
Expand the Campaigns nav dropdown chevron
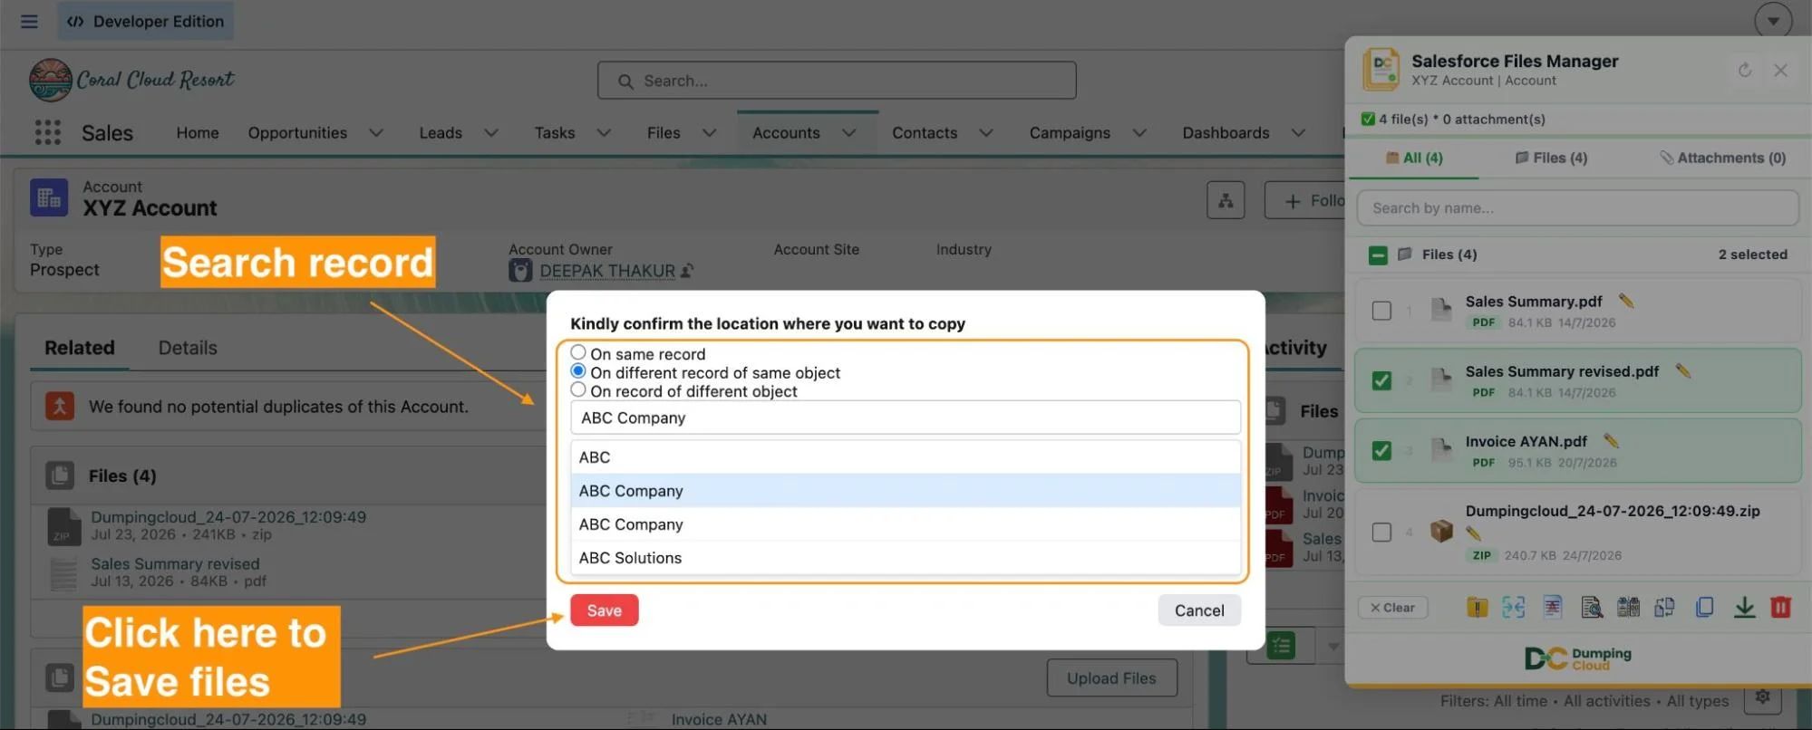[x=1139, y=133]
